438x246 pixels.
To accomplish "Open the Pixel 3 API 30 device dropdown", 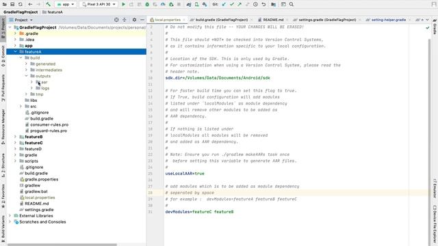I will click(99, 5).
